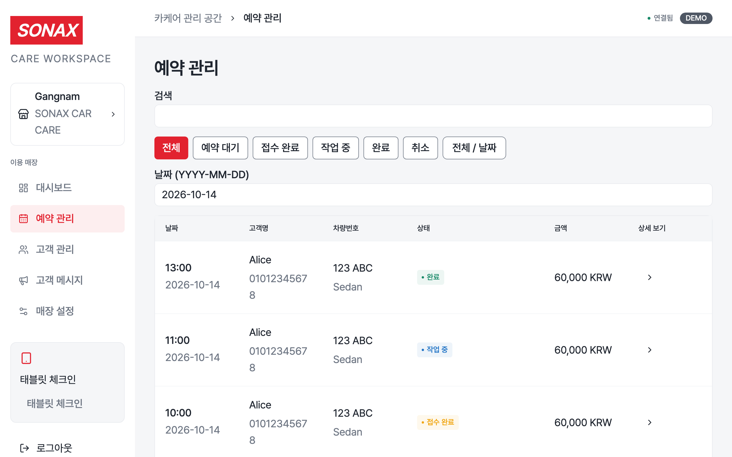Filter by 접수 완료 tab

280,148
